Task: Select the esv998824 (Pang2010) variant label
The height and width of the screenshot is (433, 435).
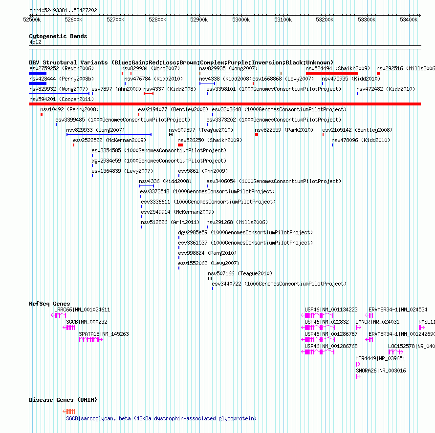Action: click(x=207, y=253)
